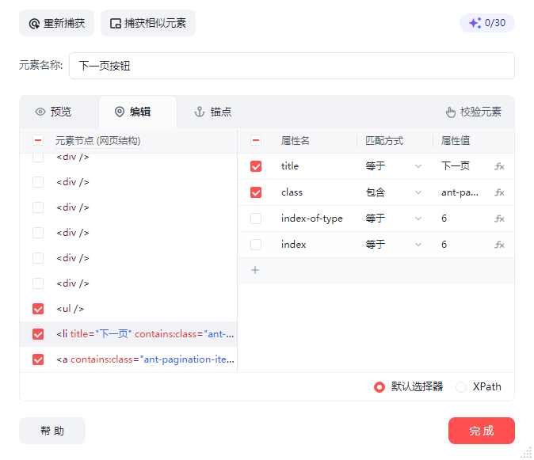Switch to the 编辑 tab

click(138, 112)
